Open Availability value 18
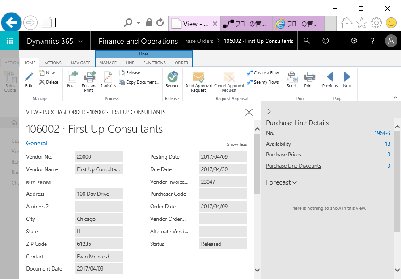401x279 pixels. [388, 144]
